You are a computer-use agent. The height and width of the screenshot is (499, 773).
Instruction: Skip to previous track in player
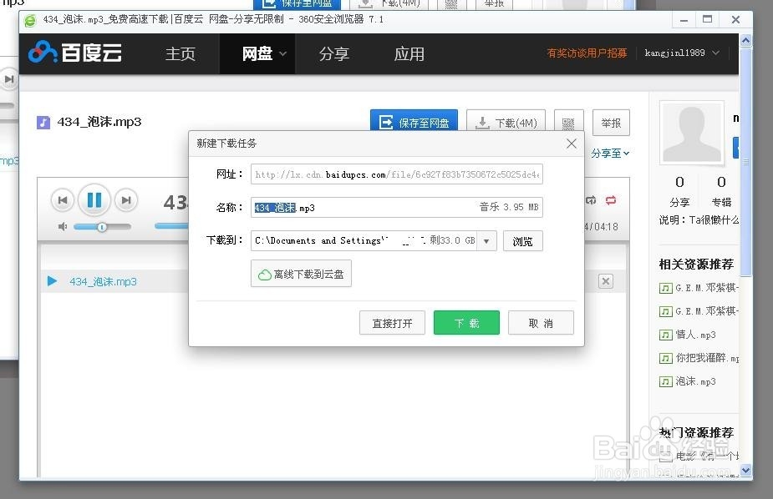coord(63,199)
